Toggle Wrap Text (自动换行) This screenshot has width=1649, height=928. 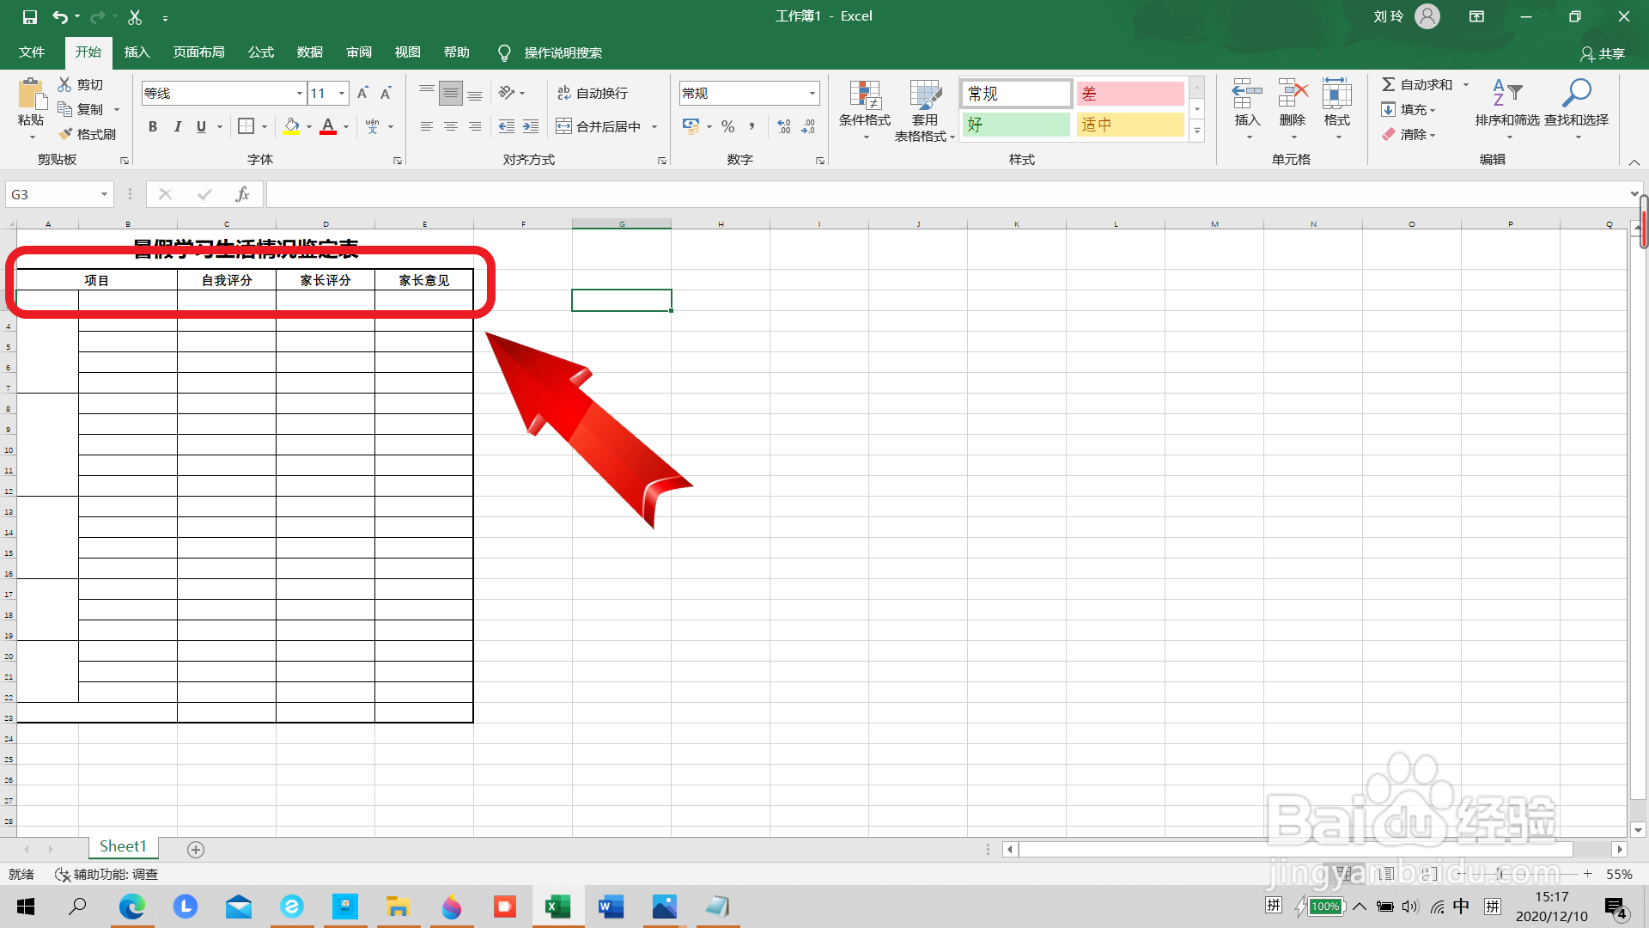click(x=593, y=93)
